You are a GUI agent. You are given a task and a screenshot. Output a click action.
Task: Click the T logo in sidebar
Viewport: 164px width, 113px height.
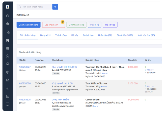pyautogui.click(x=8, y=7)
